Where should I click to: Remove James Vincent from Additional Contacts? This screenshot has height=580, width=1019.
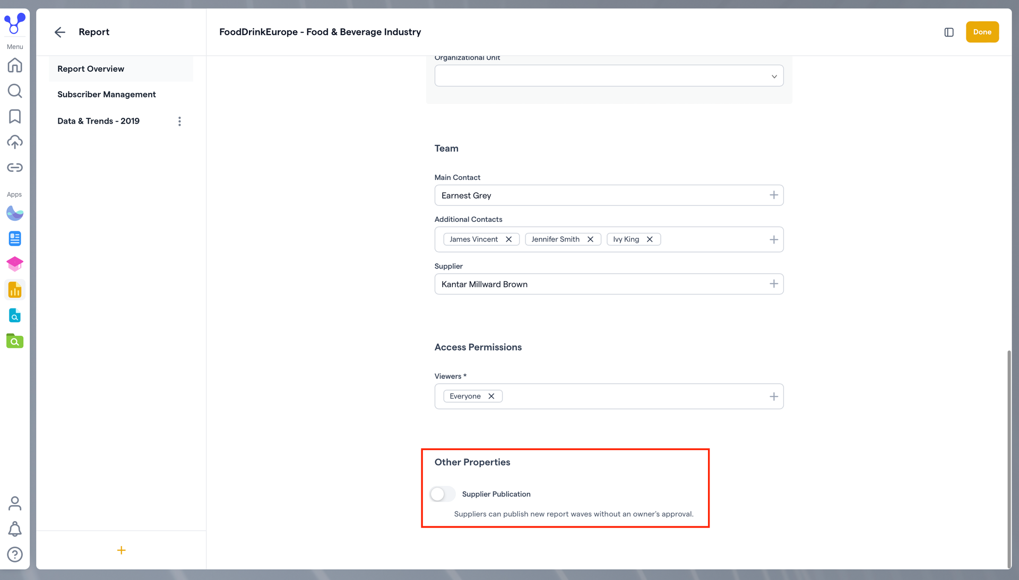click(x=509, y=239)
